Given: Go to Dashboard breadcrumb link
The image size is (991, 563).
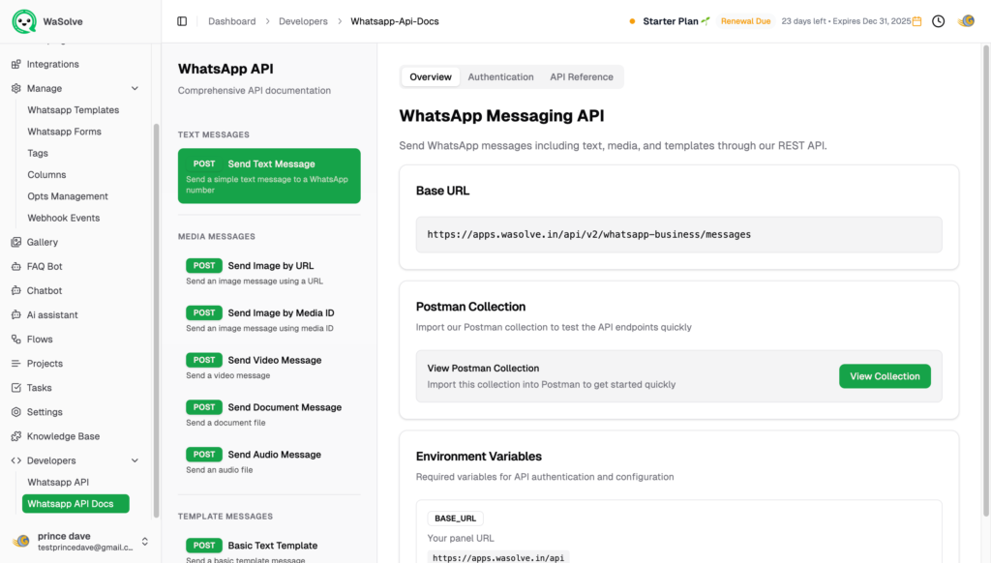Looking at the screenshot, I should coord(232,21).
